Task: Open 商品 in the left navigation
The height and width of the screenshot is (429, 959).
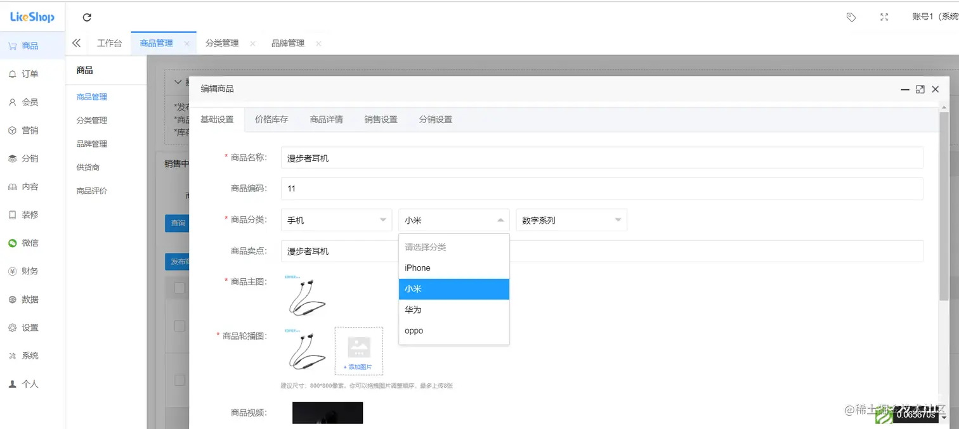Action: coord(32,46)
